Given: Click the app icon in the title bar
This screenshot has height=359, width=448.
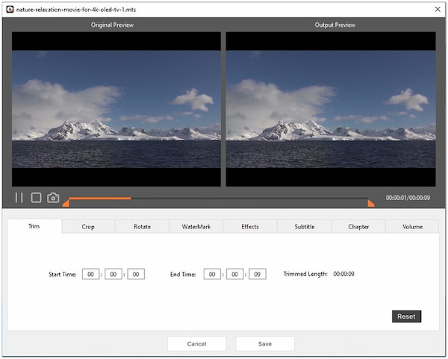Looking at the screenshot, I should [10, 10].
